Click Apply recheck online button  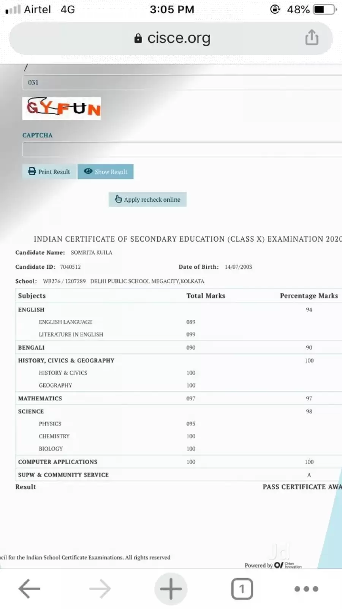[148, 199]
